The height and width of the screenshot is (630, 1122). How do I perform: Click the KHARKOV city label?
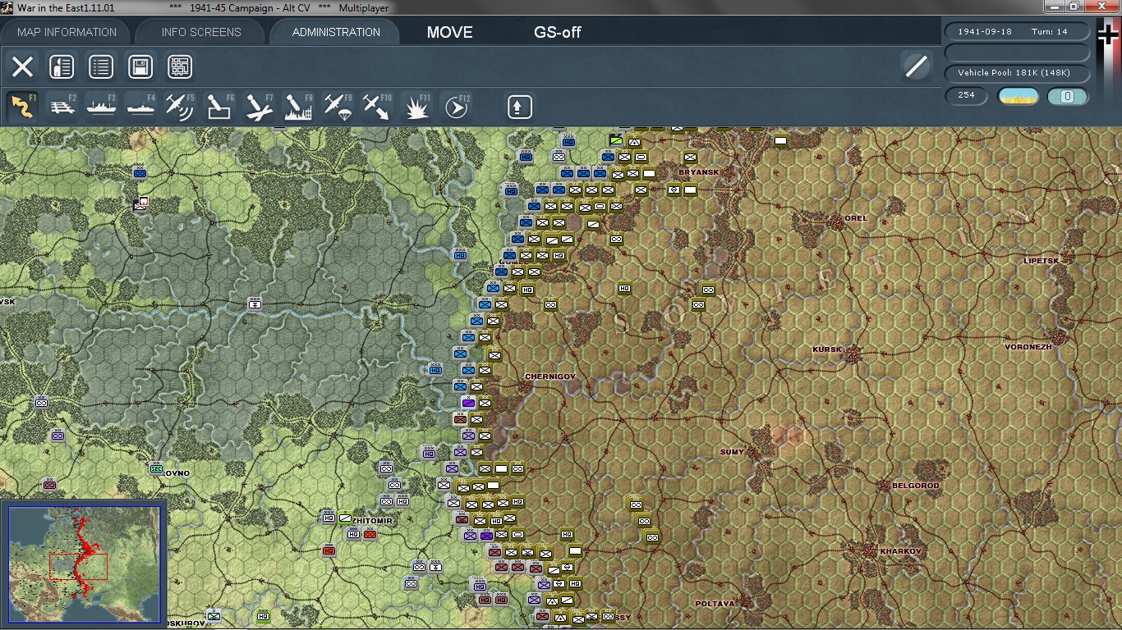tap(901, 551)
